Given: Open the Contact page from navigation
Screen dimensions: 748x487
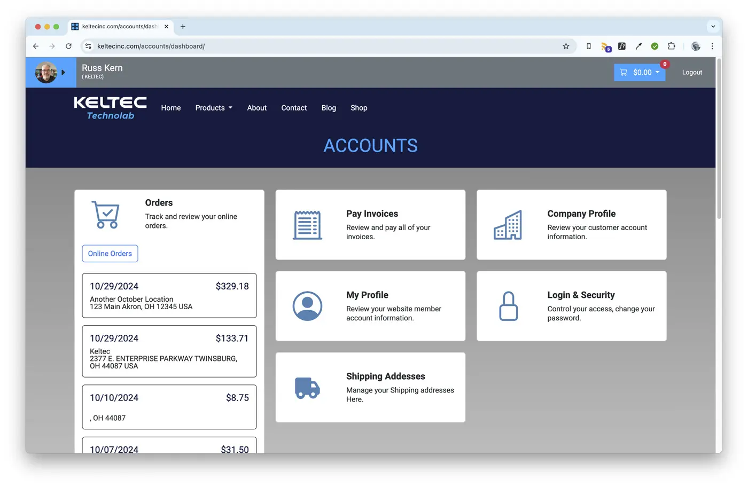Looking at the screenshot, I should coord(294,108).
